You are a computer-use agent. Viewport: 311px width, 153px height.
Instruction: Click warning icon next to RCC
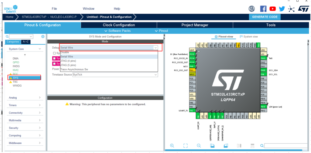11,74
